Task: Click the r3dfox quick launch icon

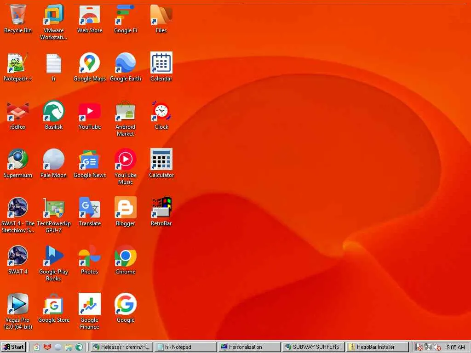Action: [47, 347]
